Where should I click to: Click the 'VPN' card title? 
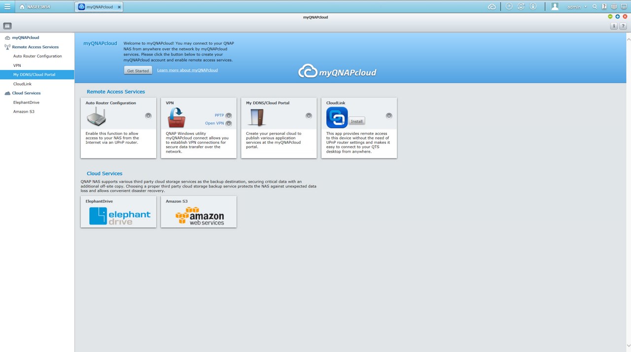170,103
